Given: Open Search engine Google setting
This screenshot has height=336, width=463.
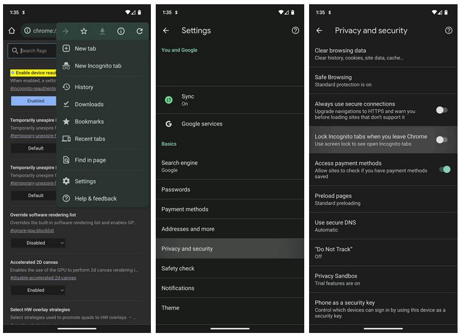Looking at the screenshot, I should pos(230,166).
